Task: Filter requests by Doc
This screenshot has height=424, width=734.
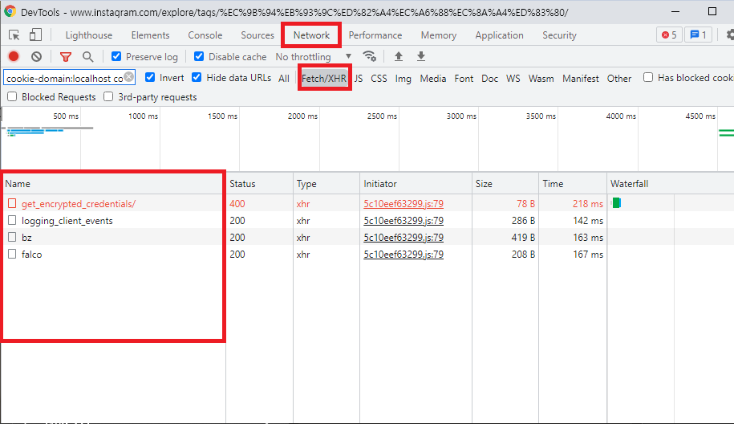Action: click(x=489, y=78)
